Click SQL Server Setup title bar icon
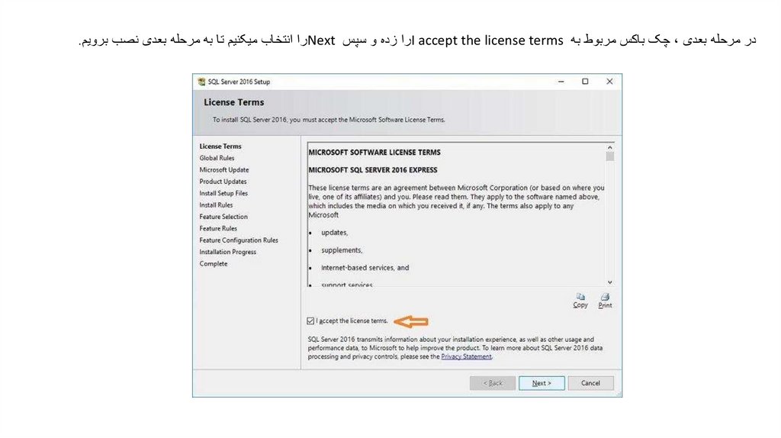The height and width of the screenshot is (438, 781). [x=201, y=82]
